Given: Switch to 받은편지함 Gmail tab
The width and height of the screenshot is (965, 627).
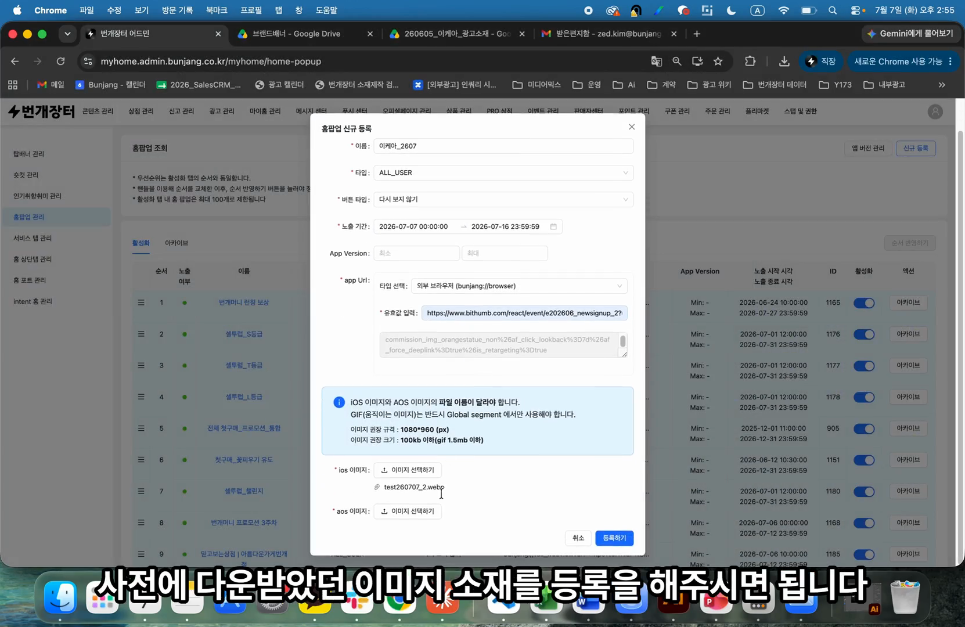Looking at the screenshot, I should [608, 34].
